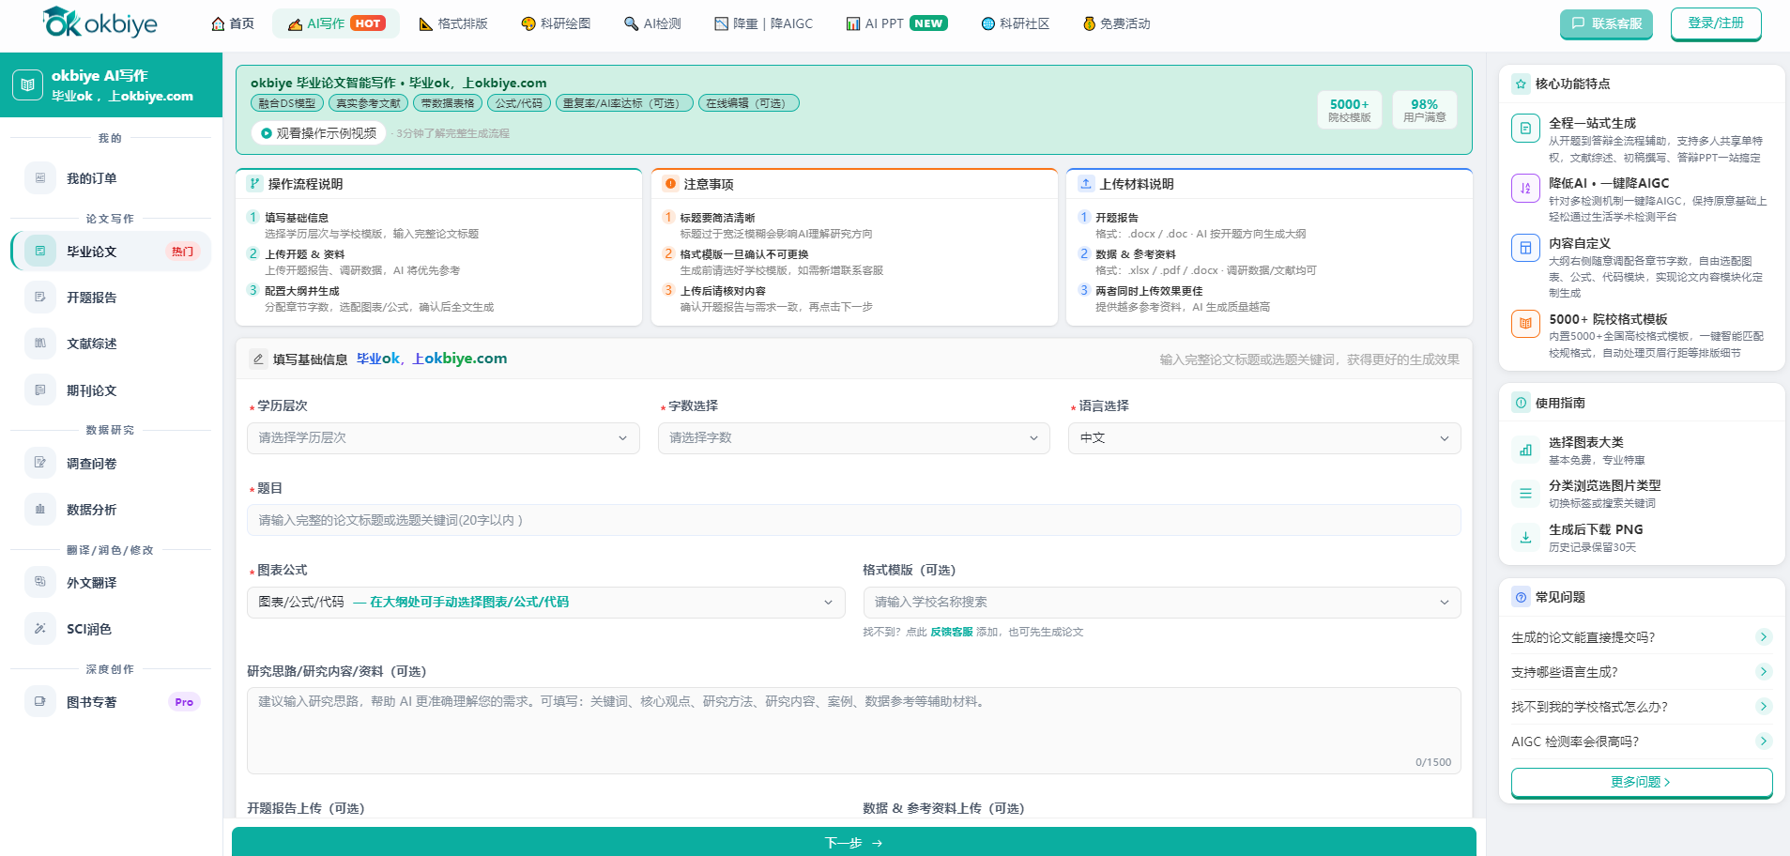
Task: Click the 98% 用户满意 stat badge
Action: 1425,110
